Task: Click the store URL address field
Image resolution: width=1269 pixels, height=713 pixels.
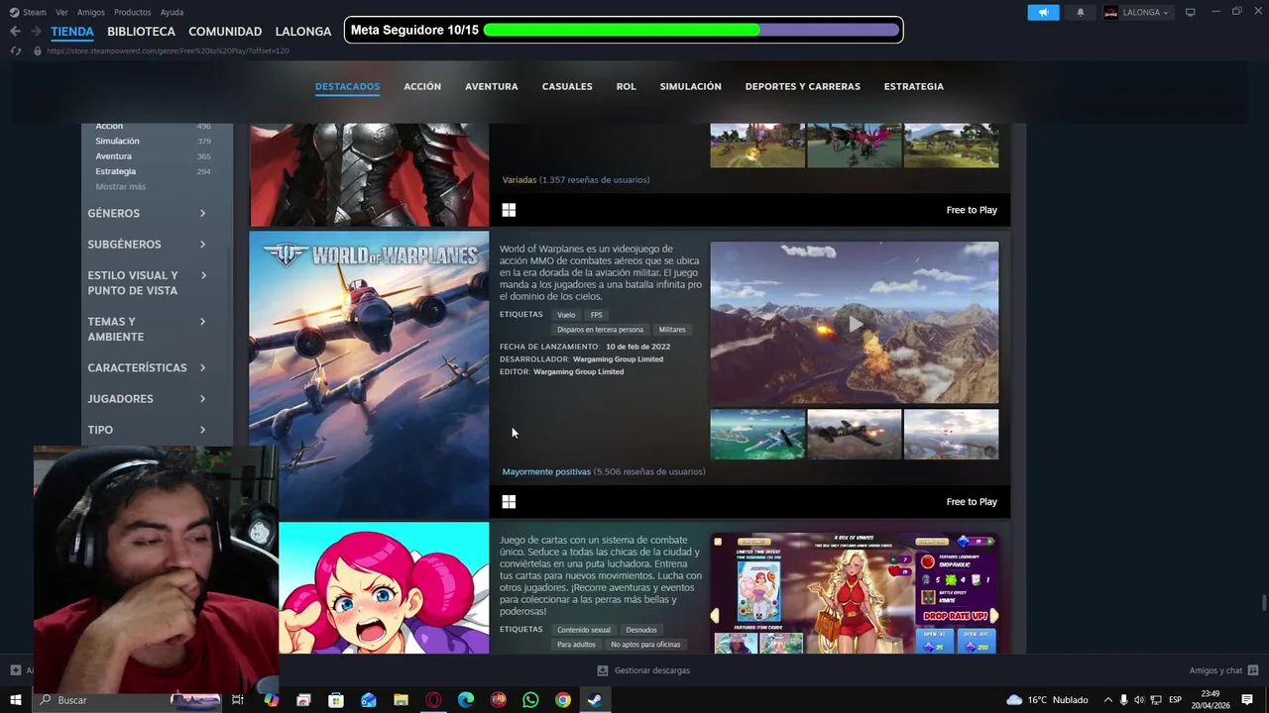Action: pyautogui.click(x=168, y=51)
